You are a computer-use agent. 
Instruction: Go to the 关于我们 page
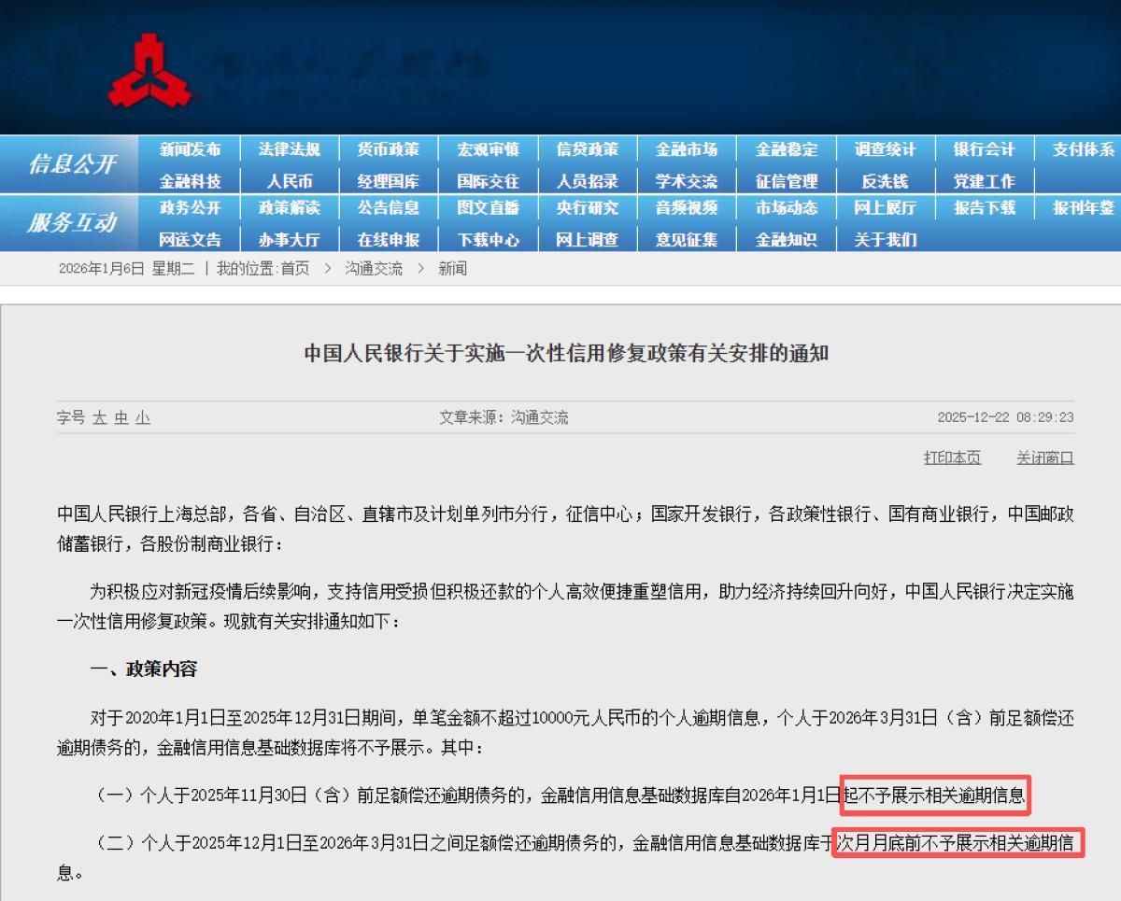886,239
